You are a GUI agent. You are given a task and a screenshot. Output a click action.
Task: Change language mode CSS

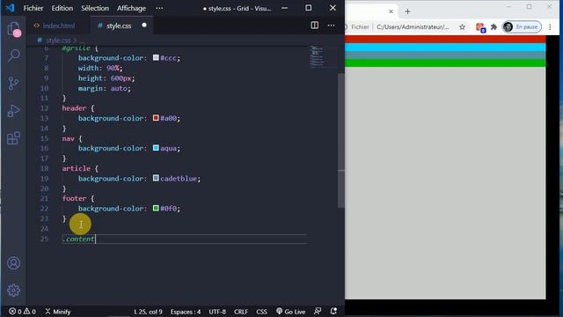coord(262,311)
